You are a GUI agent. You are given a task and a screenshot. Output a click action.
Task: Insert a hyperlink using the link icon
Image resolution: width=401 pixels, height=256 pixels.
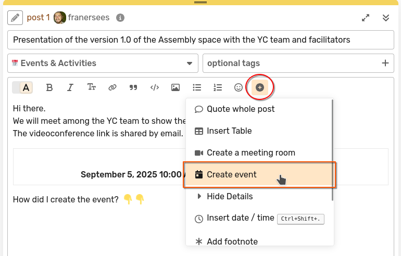tap(112, 87)
